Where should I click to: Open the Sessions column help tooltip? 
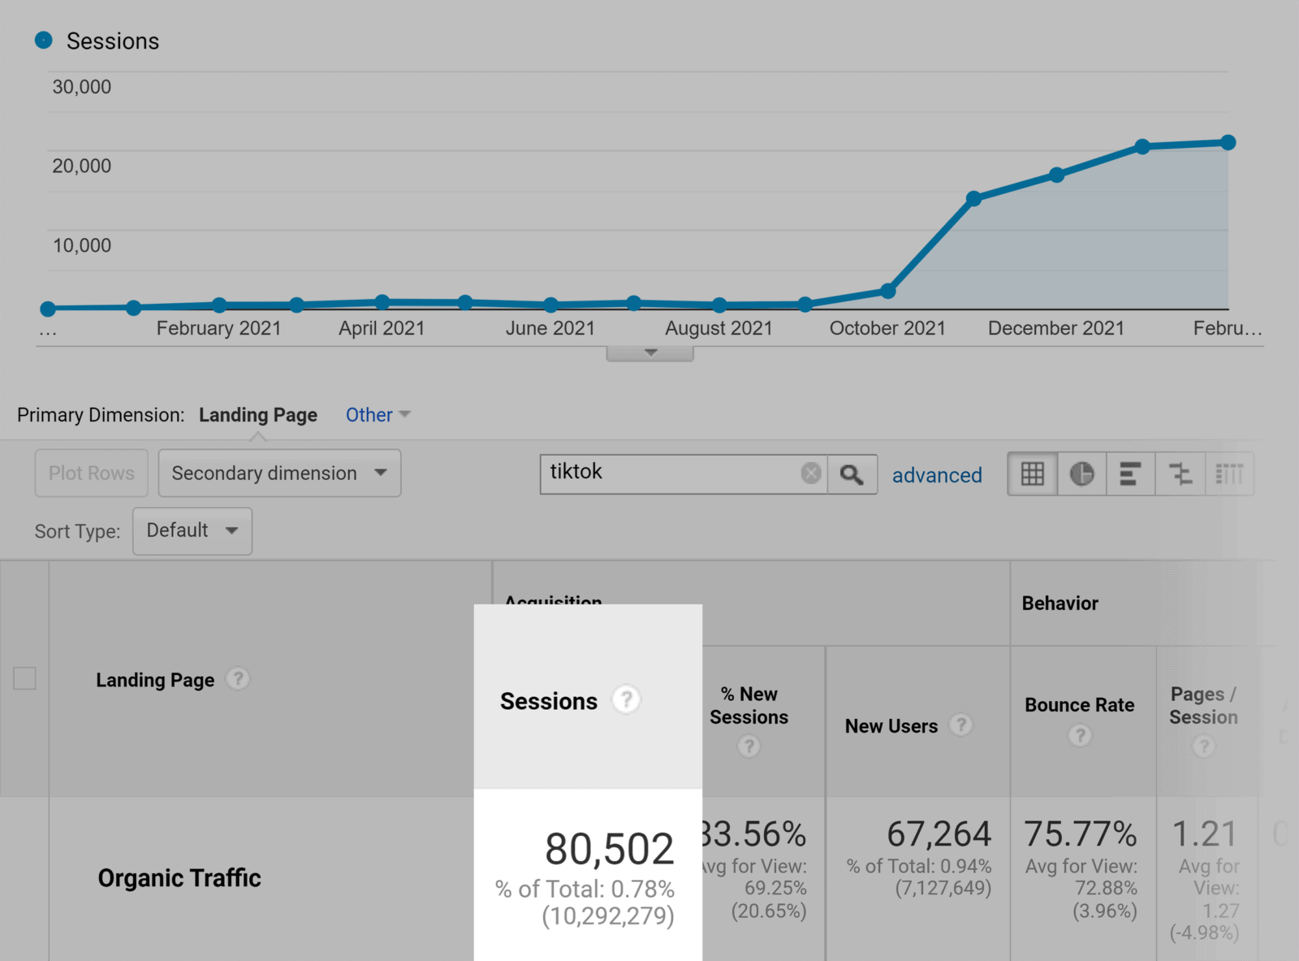tap(625, 699)
